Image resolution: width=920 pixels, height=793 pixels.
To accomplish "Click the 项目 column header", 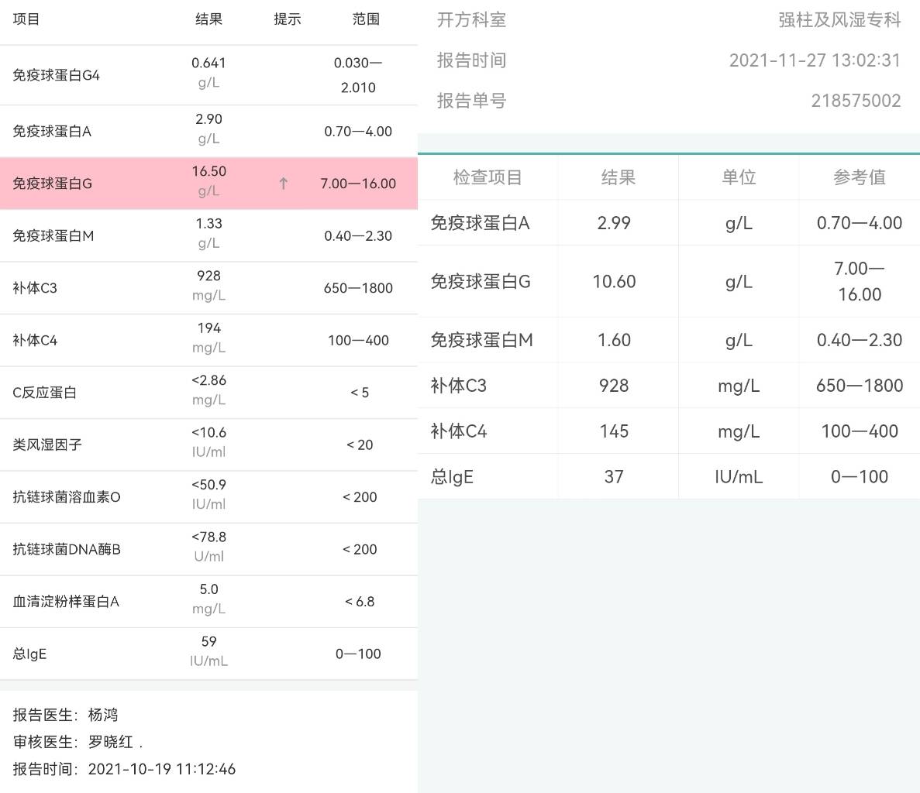I will point(26,19).
